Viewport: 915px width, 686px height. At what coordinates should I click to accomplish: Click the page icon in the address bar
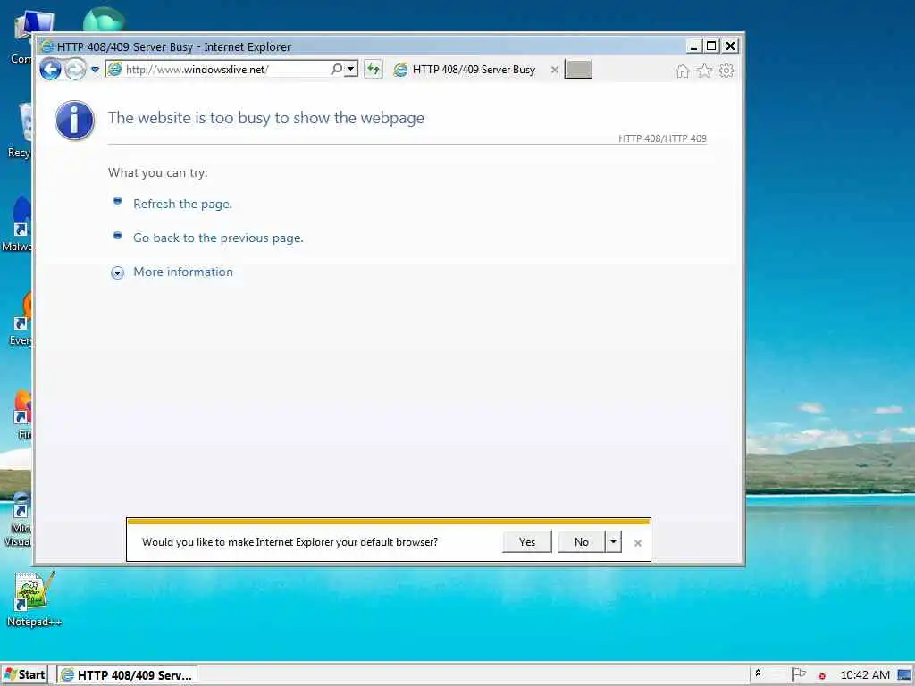[115, 69]
